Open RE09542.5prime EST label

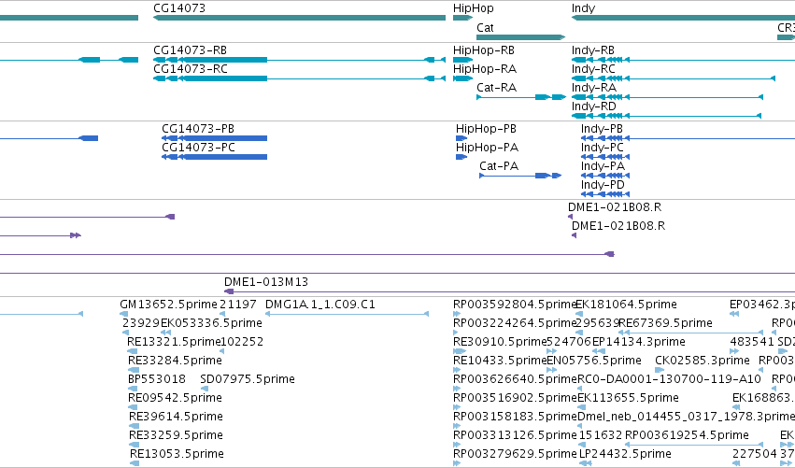(175, 398)
